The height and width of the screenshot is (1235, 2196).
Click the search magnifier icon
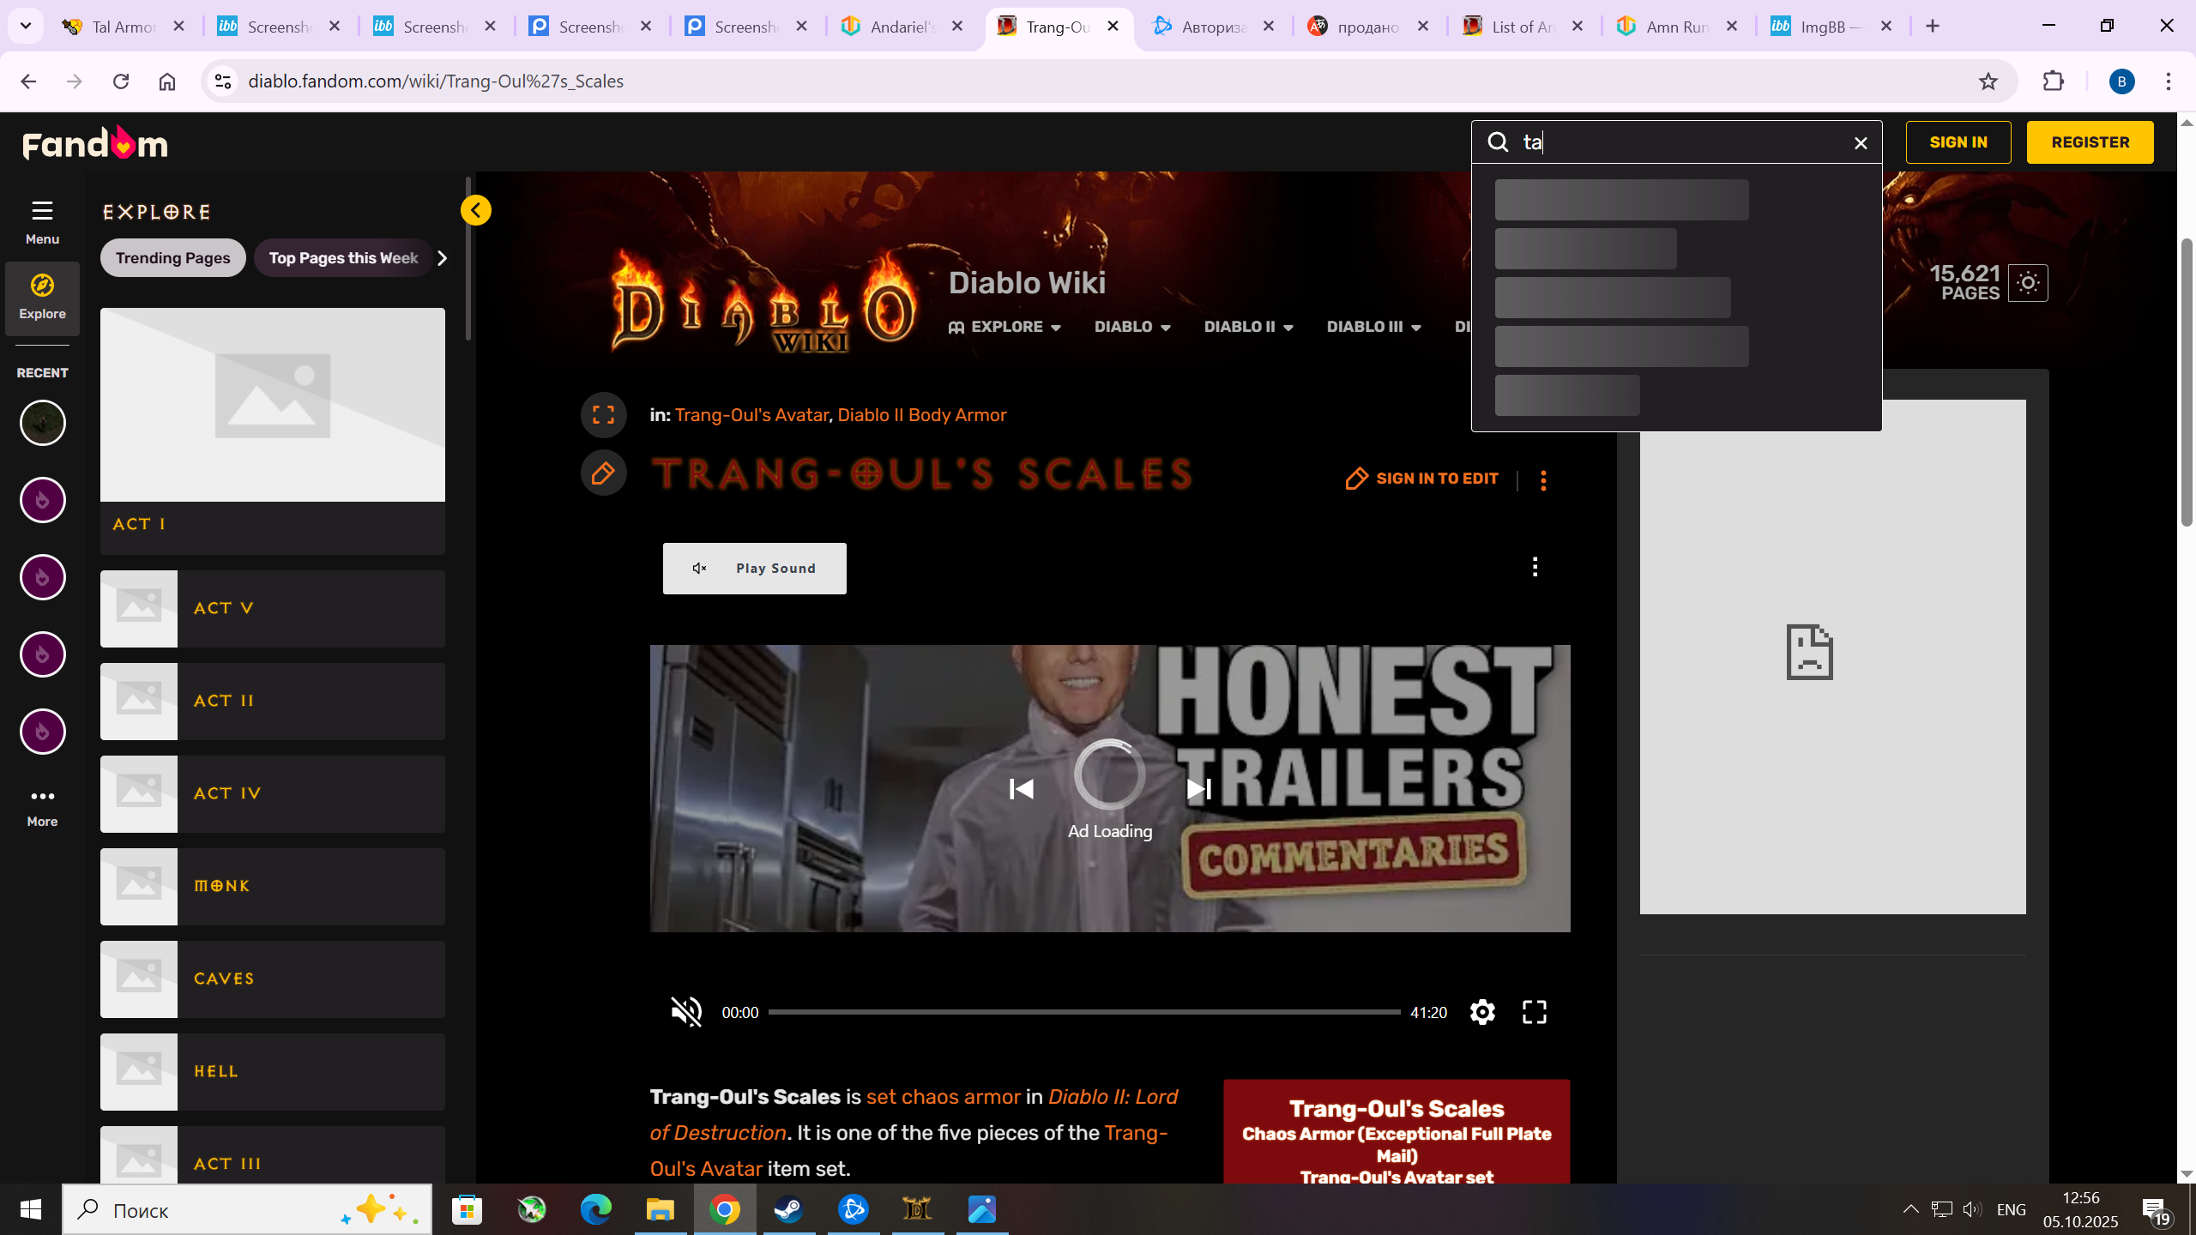[1498, 142]
